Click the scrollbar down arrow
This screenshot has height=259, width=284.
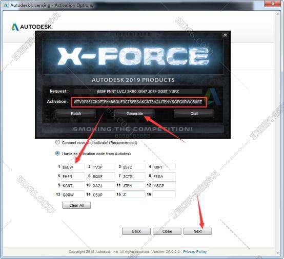(x=277, y=253)
